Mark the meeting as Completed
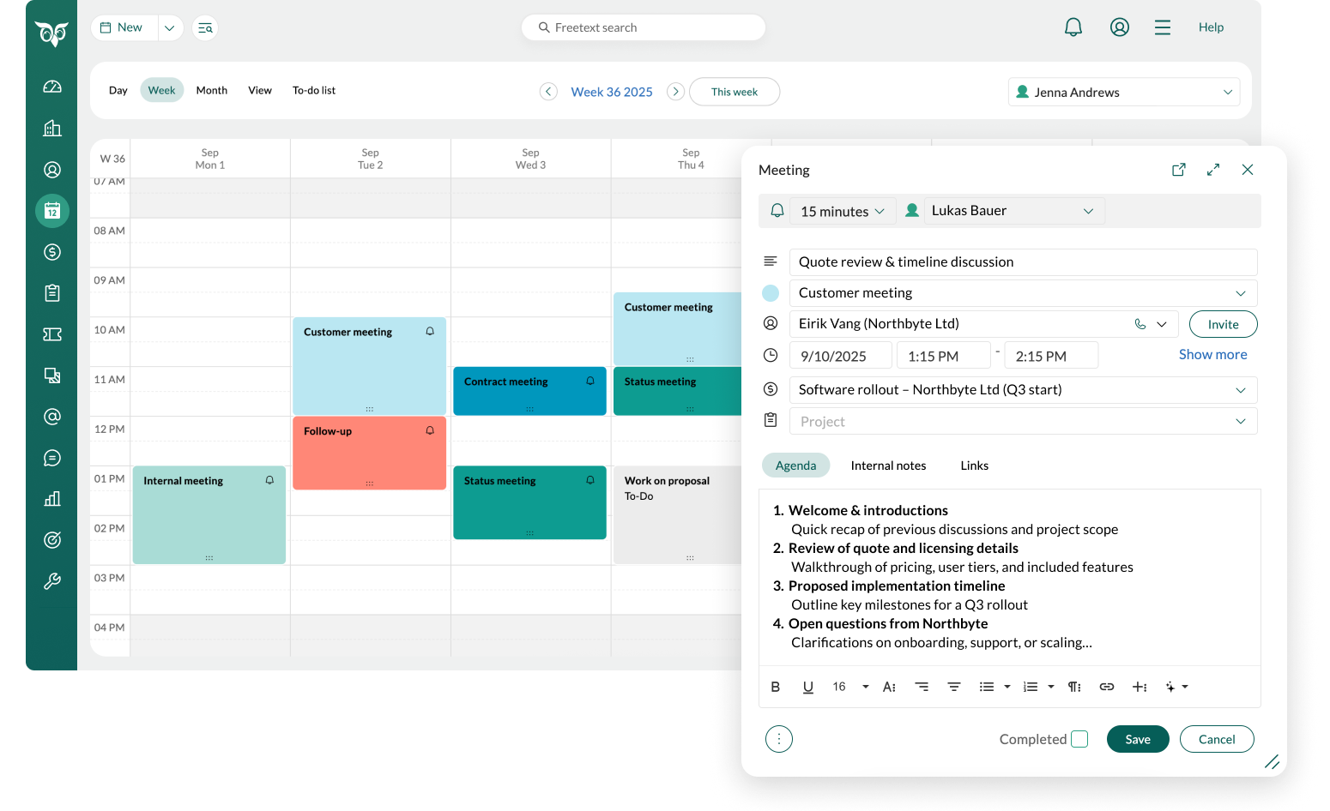 click(x=1079, y=739)
